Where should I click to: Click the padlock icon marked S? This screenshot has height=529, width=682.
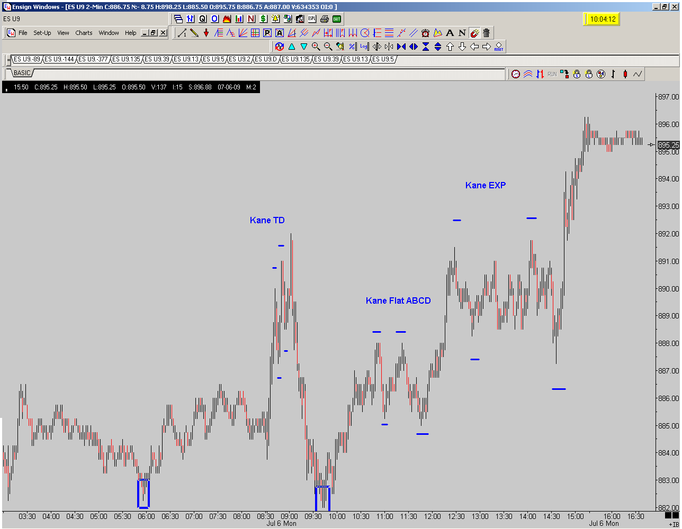coord(577,74)
